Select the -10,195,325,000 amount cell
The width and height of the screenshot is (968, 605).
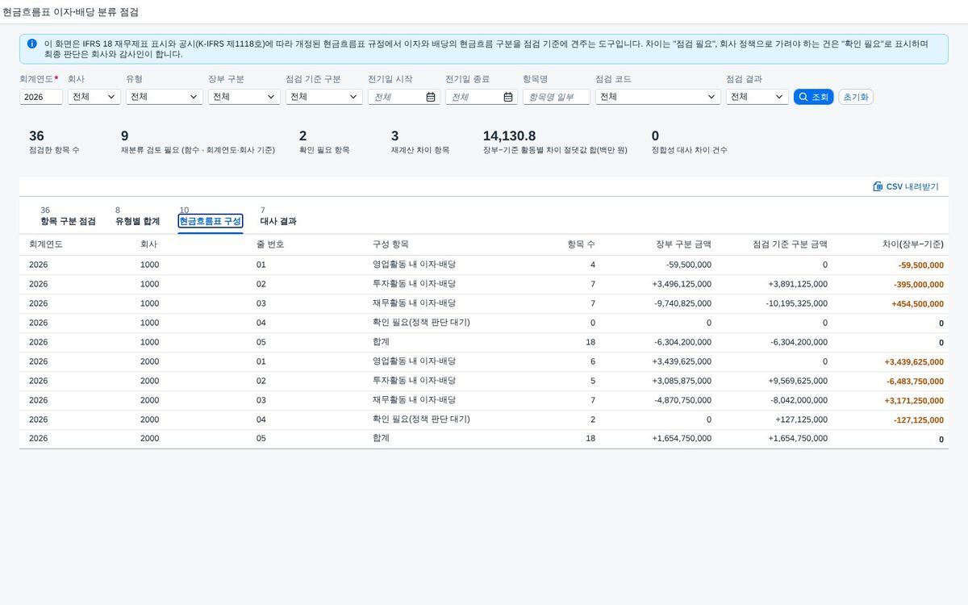pyautogui.click(x=796, y=303)
